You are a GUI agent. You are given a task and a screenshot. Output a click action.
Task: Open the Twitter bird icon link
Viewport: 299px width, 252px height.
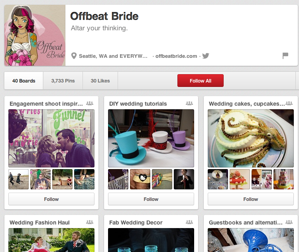point(206,56)
